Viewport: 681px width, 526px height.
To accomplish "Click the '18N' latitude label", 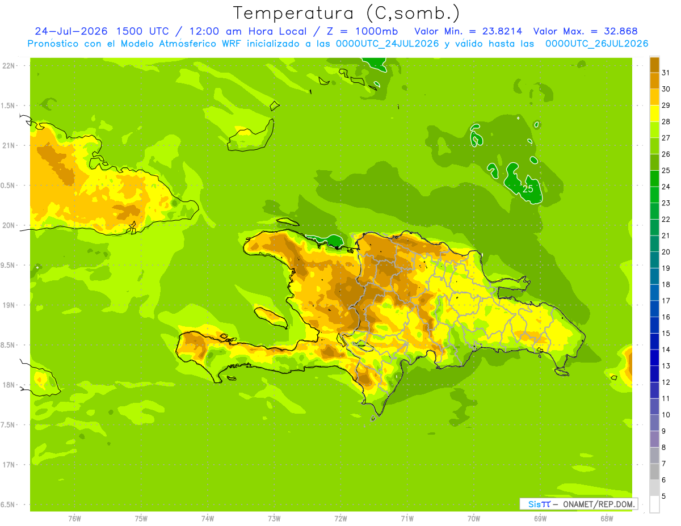I will 8,385.
